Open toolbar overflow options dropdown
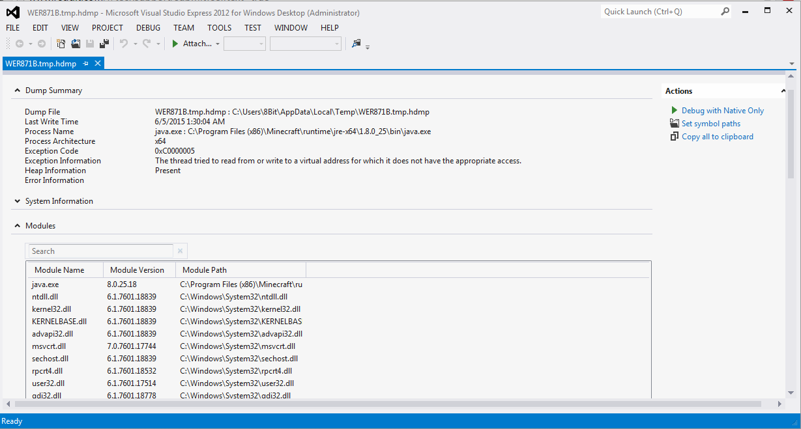801x429 pixels. (368, 47)
